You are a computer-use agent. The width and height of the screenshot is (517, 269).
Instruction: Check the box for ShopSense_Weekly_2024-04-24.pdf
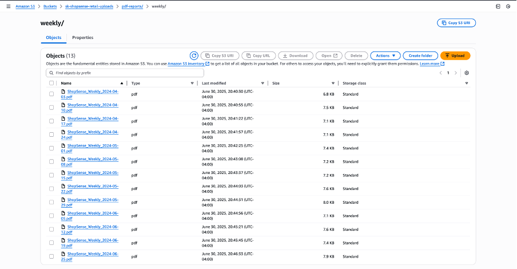tap(51, 134)
